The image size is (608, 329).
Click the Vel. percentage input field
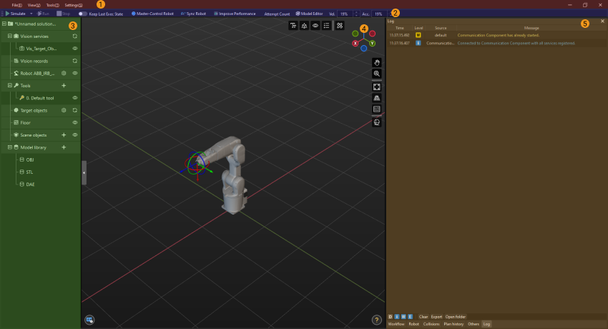(x=344, y=14)
